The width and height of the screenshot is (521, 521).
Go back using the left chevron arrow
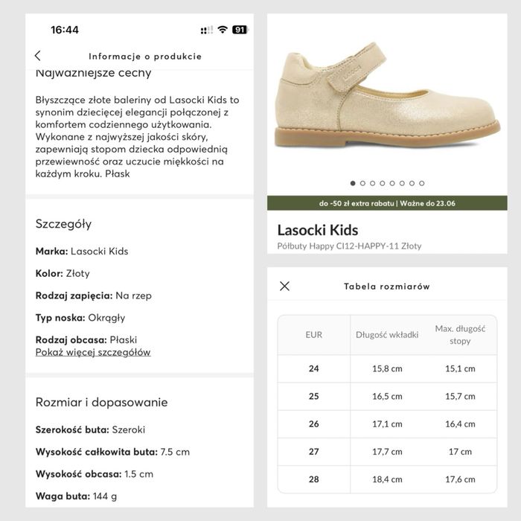click(x=37, y=56)
